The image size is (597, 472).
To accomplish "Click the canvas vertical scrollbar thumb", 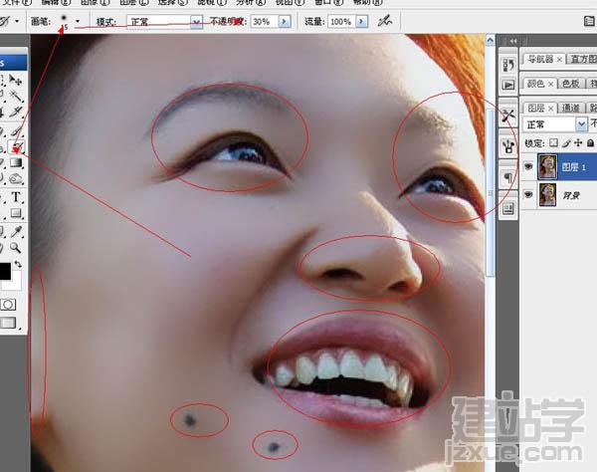I will point(490,191).
